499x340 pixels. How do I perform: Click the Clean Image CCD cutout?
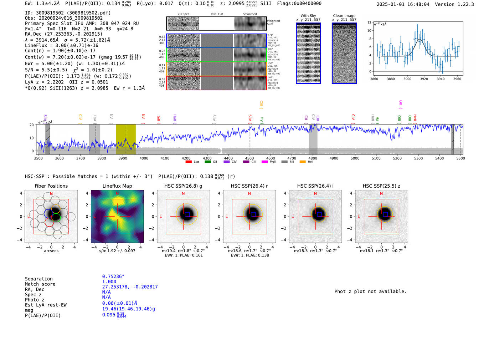coord(344,53)
